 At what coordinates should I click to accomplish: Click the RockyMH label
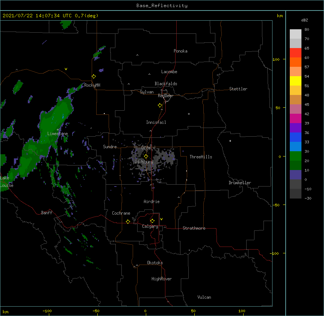[x=92, y=85]
